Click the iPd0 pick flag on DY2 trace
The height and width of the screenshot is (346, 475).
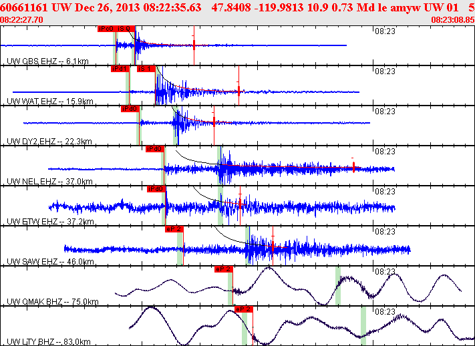click(x=130, y=109)
